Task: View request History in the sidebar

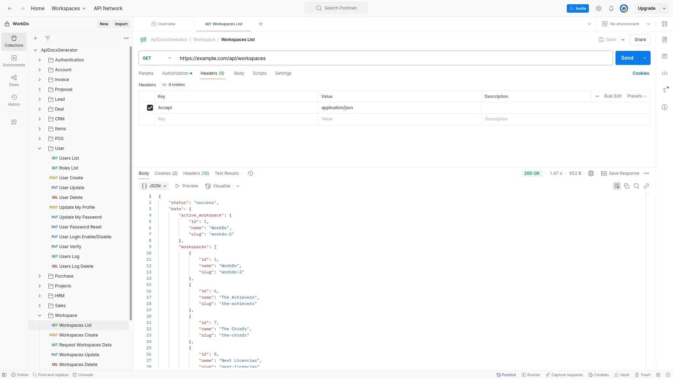Action: (x=14, y=100)
